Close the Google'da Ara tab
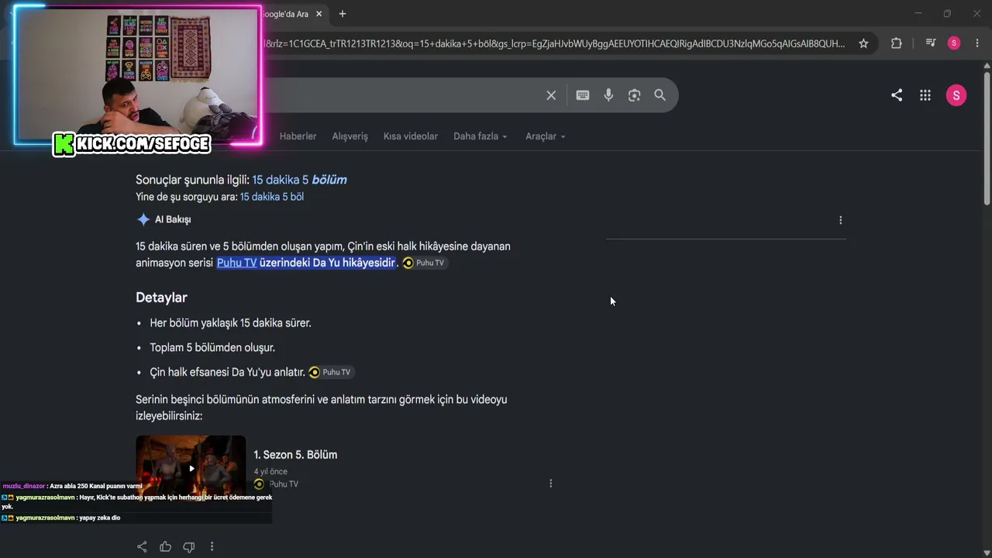The height and width of the screenshot is (558, 992). point(319,14)
